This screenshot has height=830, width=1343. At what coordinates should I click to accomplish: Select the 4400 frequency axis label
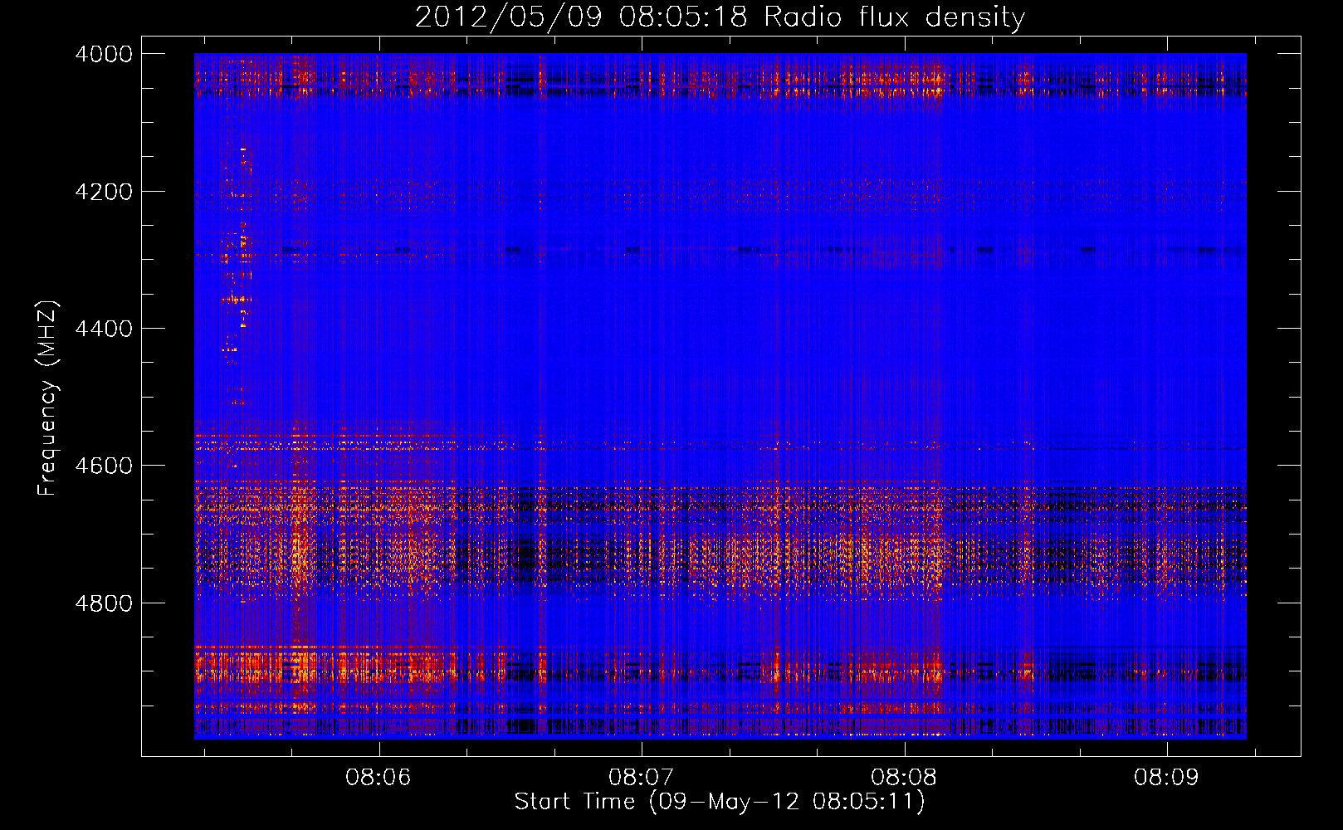pyautogui.click(x=104, y=329)
